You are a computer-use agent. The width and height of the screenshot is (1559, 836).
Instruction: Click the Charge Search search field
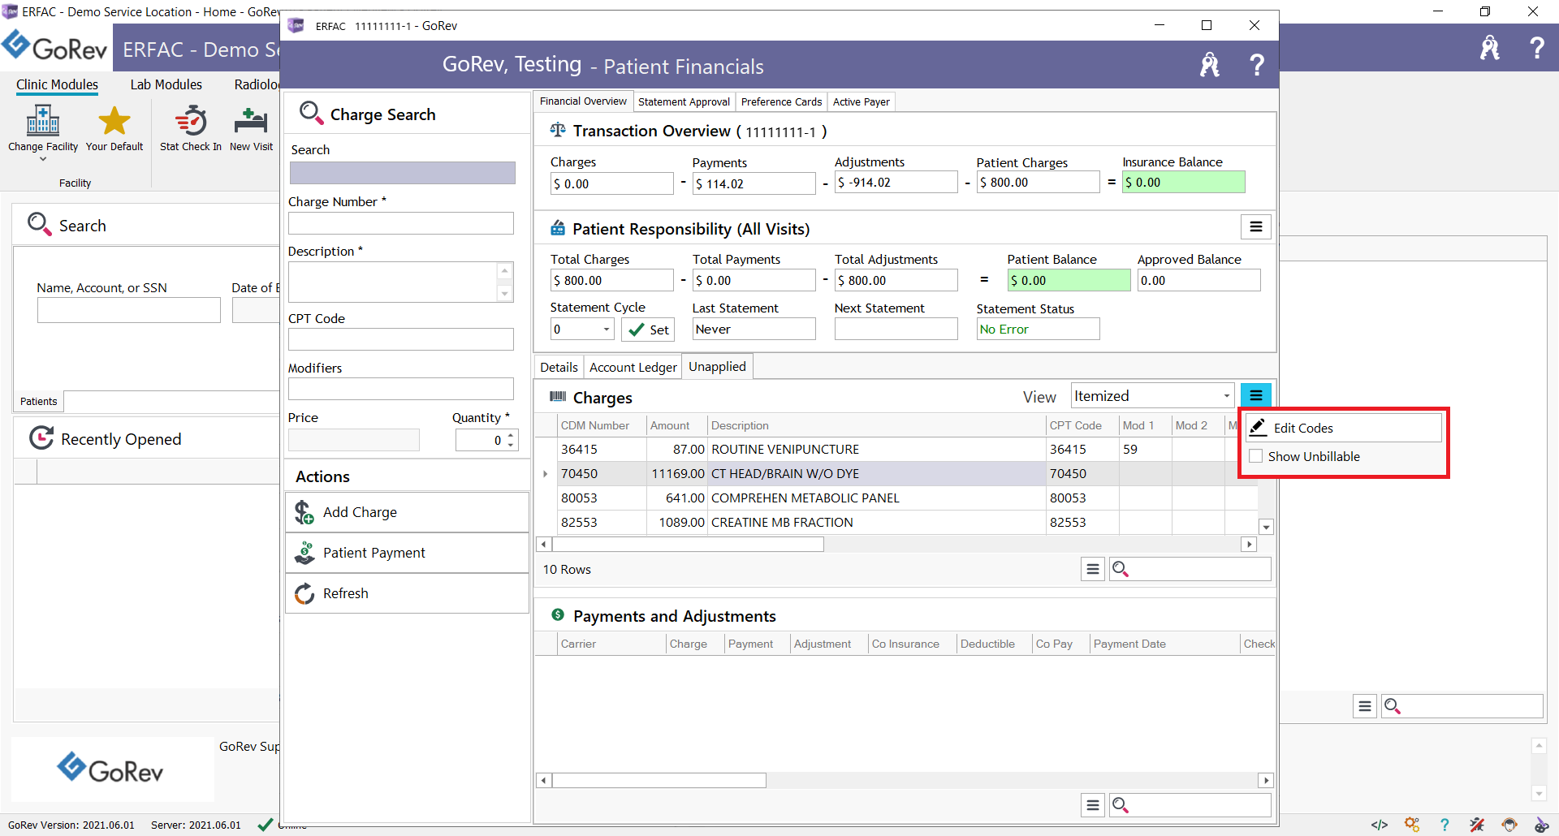coord(402,173)
